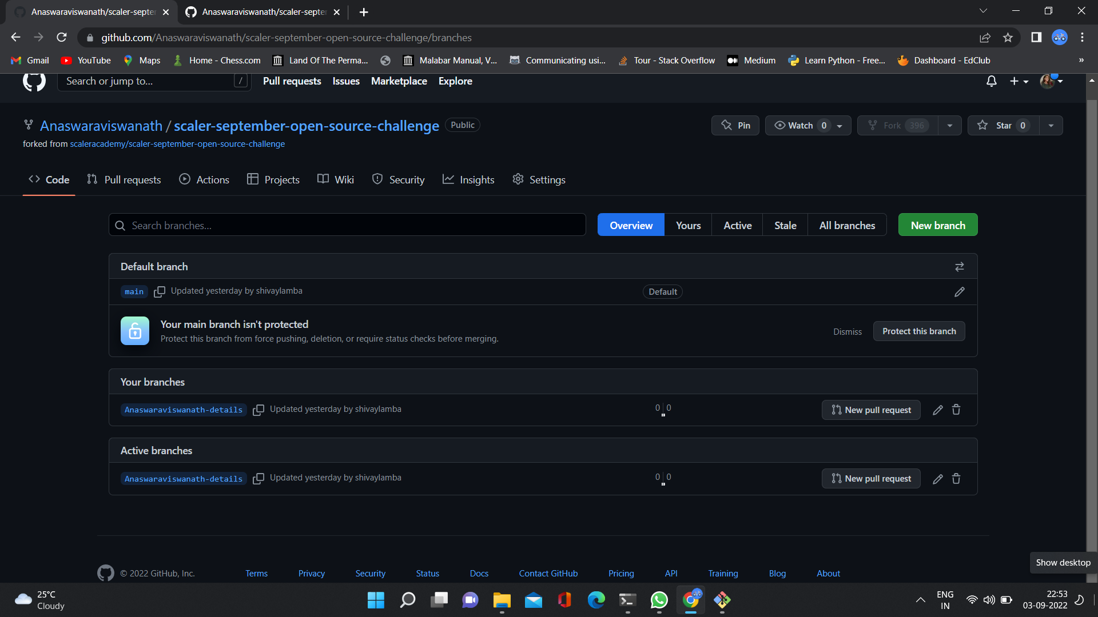Image resolution: width=1098 pixels, height=617 pixels.
Task: Copy the Anaswaraviswanath-details branch name
Action: [258, 410]
